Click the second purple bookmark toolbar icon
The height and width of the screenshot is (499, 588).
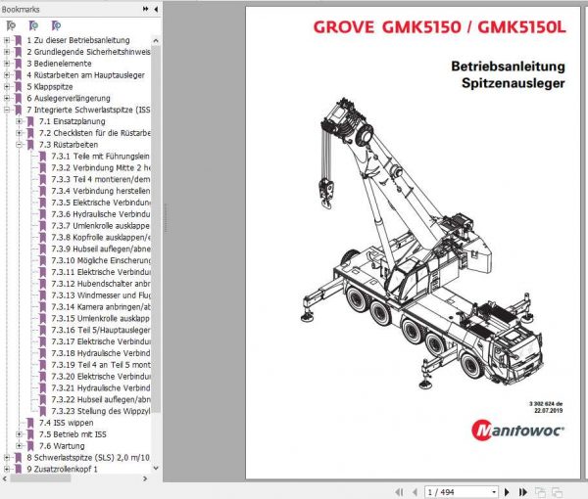coord(33,25)
